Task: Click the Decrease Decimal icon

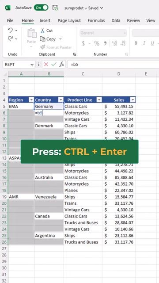Action: pyautogui.click(x=123, y=43)
